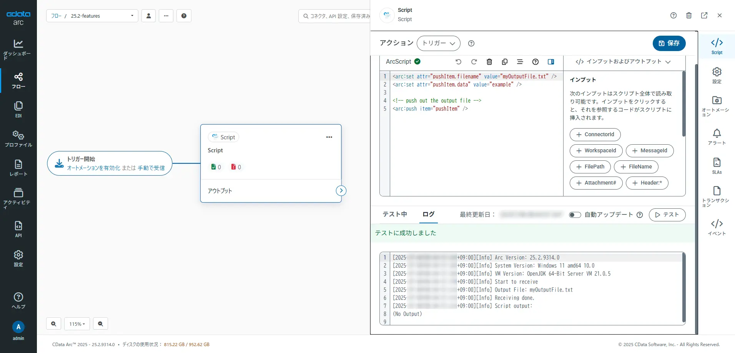Click the log output vertical scrollbar
This screenshot has height=353, width=735.
[683, 288]
